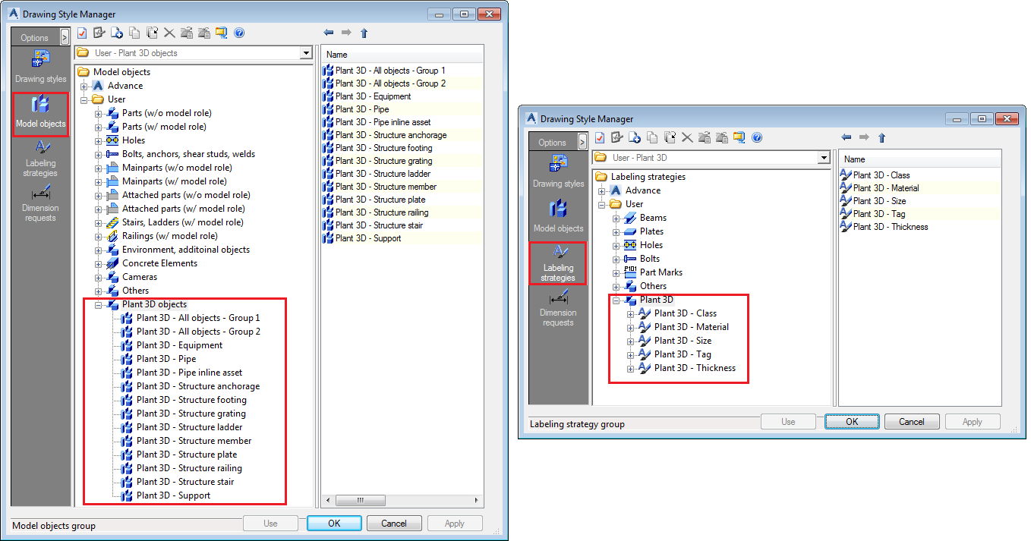Viewport: 1031px width, 541px height.
Task: Click the Name column header in left window
Action: tap(402, 55)
